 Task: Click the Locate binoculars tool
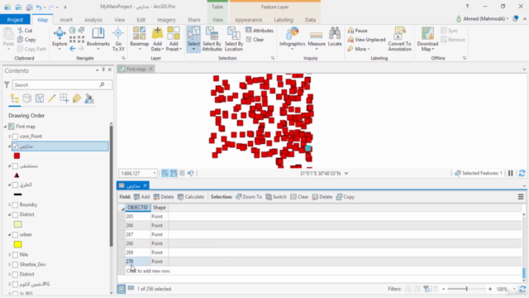point(335,36)
